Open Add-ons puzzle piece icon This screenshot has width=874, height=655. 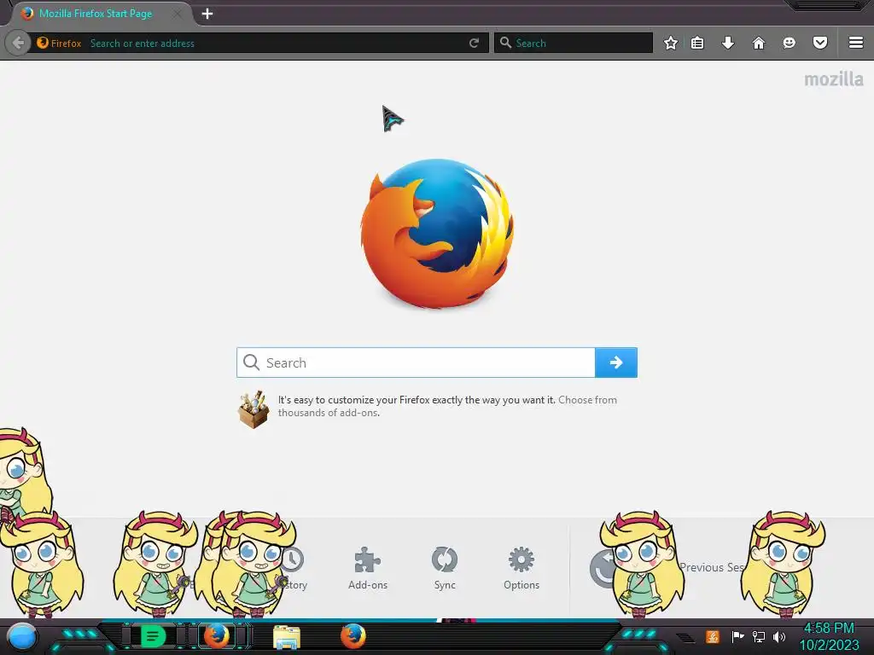pos(367,559)
